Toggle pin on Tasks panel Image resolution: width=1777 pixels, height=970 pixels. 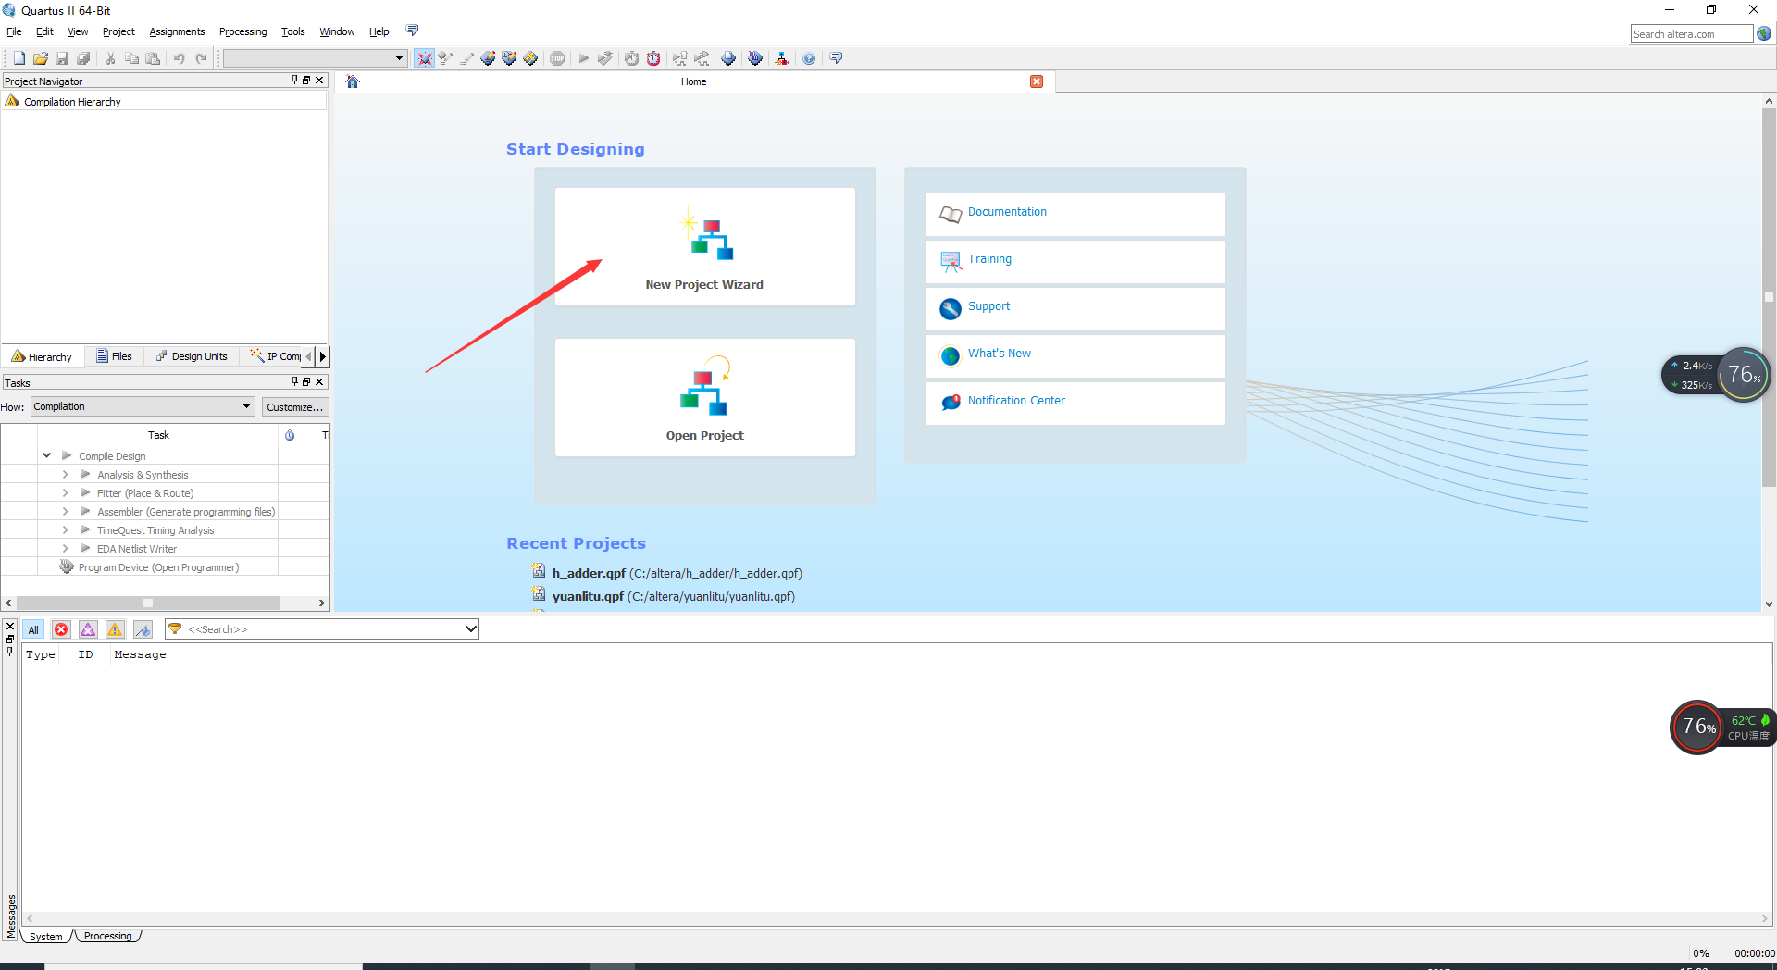[295, 381]
